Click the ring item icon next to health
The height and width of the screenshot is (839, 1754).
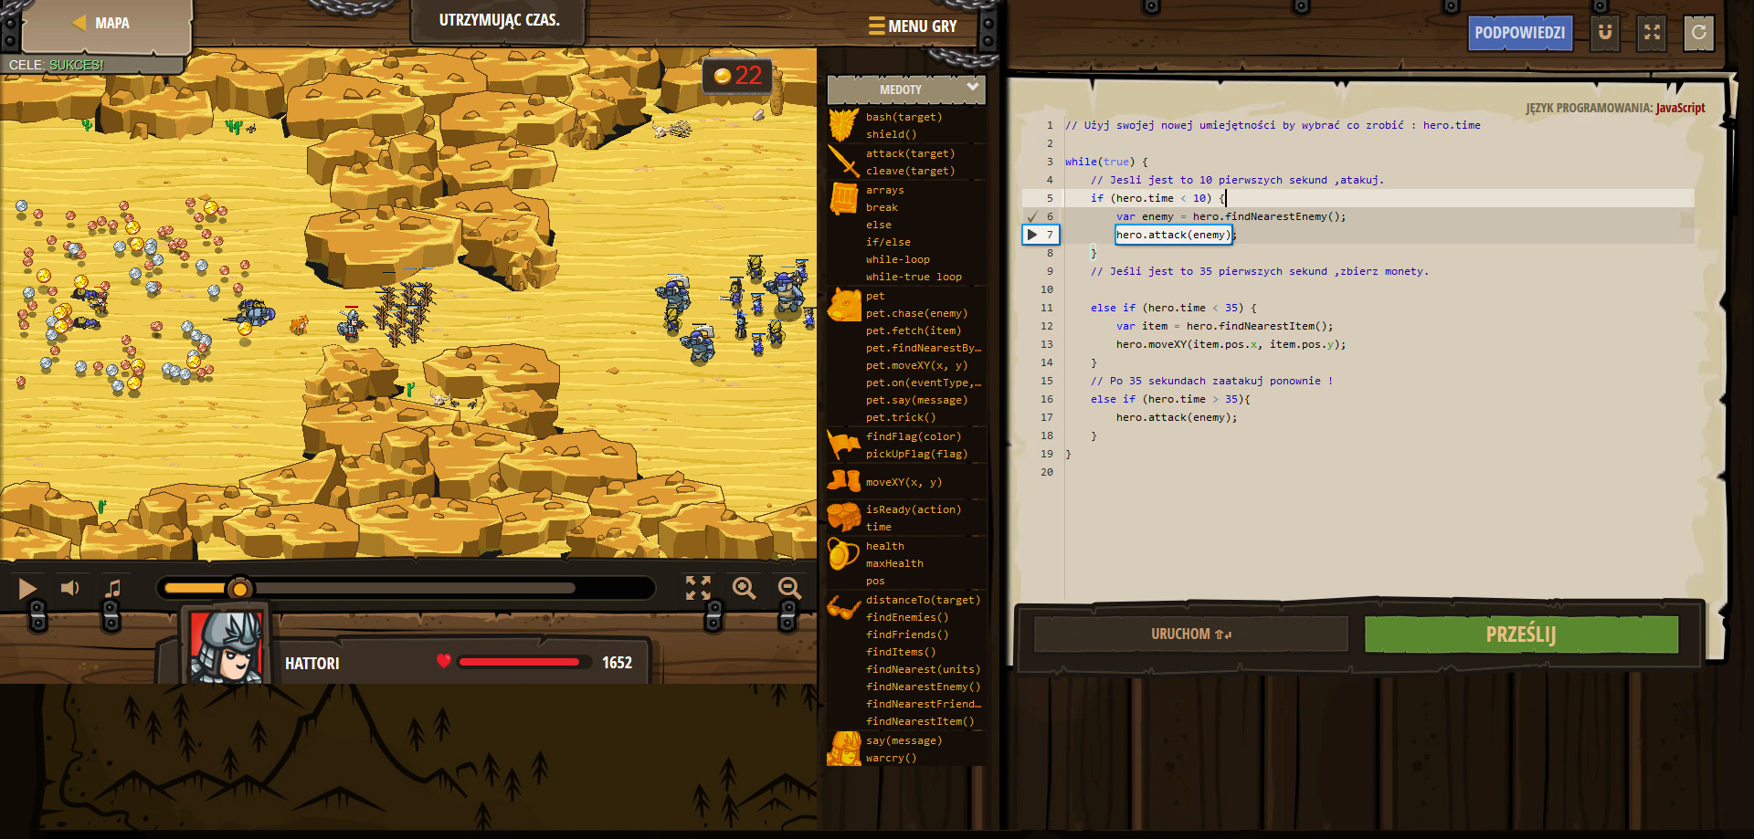point(843,553)
